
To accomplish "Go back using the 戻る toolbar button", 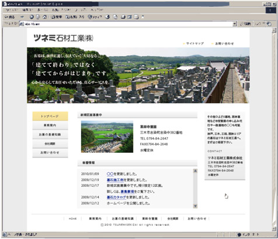I will click(x=10, y=17).
